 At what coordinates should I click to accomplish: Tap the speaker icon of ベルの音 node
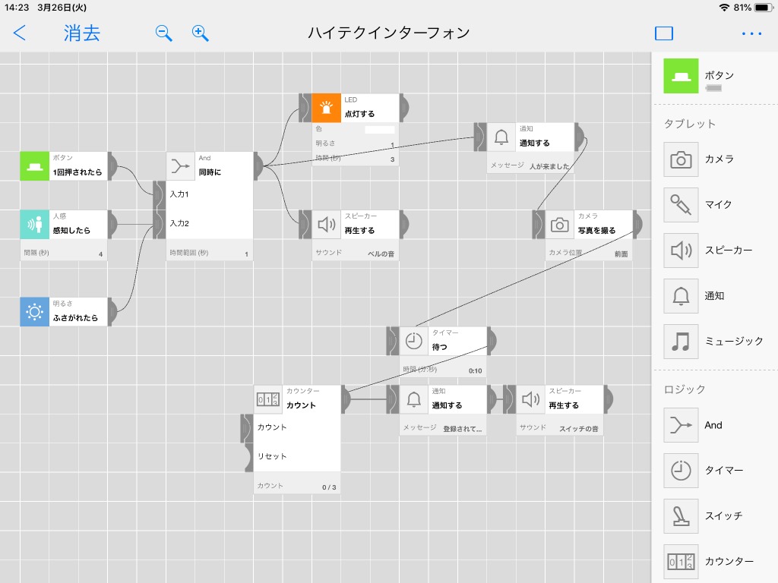pyautogui.click(x=326, y=225)
